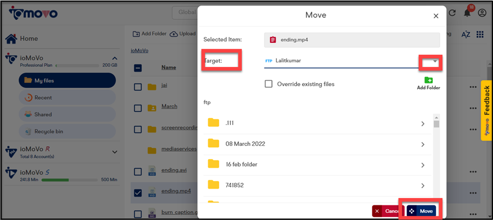
Task: Select the .111 folder in the target list
Action: tap(317, 123)
